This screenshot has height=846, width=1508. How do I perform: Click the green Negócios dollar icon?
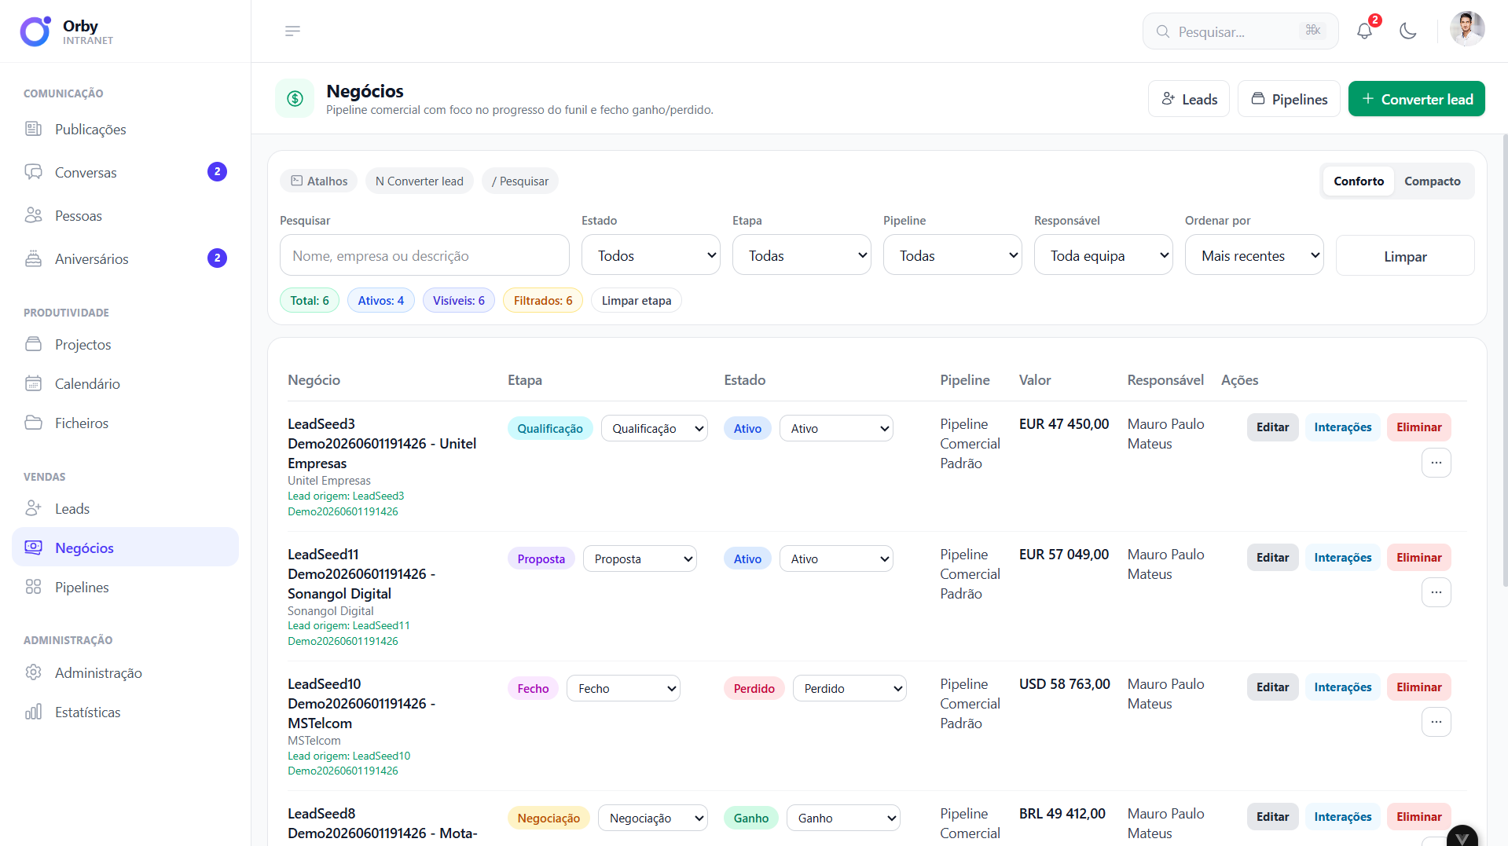click(x=295, y=98)
